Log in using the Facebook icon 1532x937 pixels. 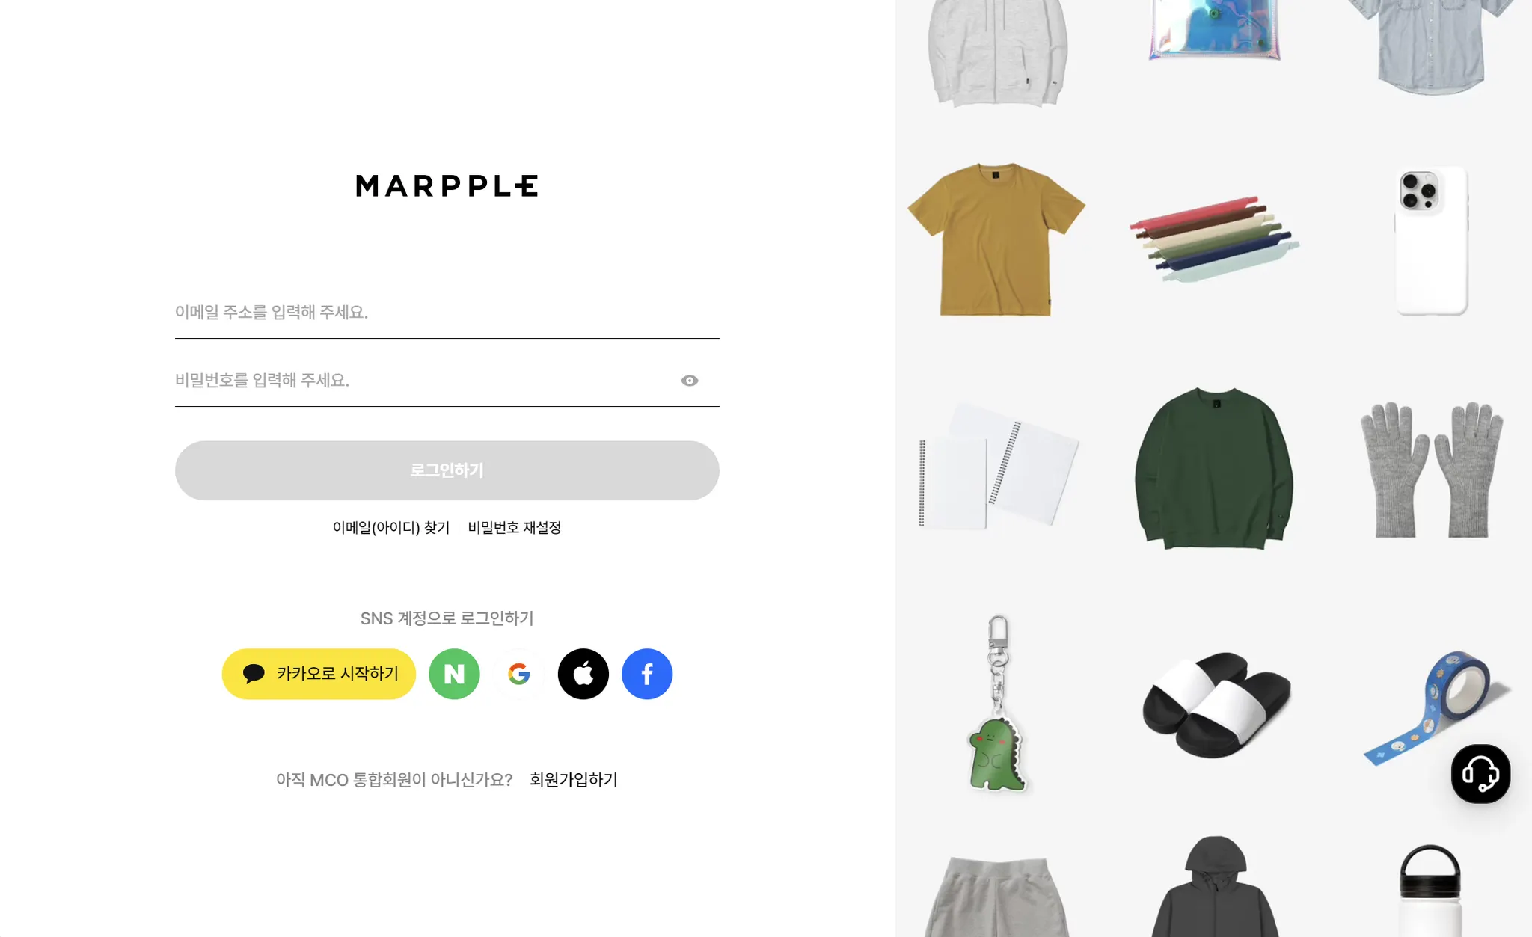pyautogui.click(x=647, y=674)
